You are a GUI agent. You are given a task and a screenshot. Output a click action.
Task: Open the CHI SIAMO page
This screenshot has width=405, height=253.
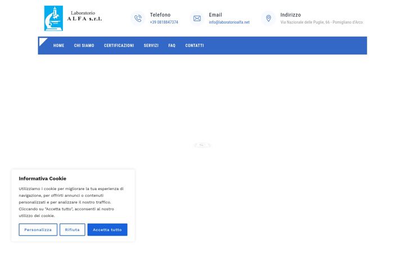(x=84, y=46)
